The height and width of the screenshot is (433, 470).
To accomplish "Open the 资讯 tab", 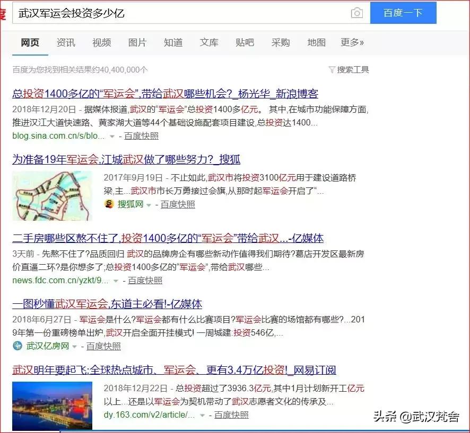I will tap(66, 43).
